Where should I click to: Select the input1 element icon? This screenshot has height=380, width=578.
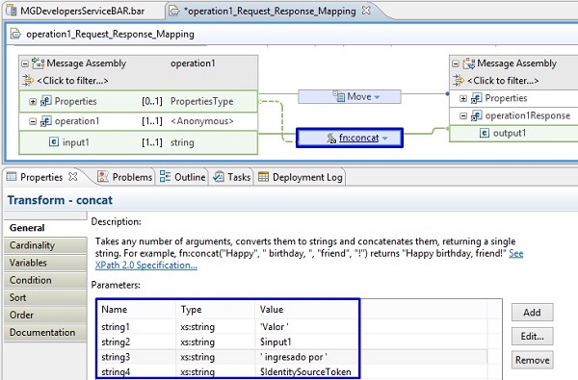pyautogui.click(x=54, y=142)
